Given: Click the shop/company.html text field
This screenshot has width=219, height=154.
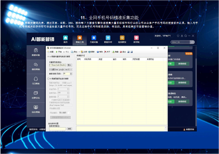Looking at the screenshot, I should pyautogui.click(x=60, y=105).
